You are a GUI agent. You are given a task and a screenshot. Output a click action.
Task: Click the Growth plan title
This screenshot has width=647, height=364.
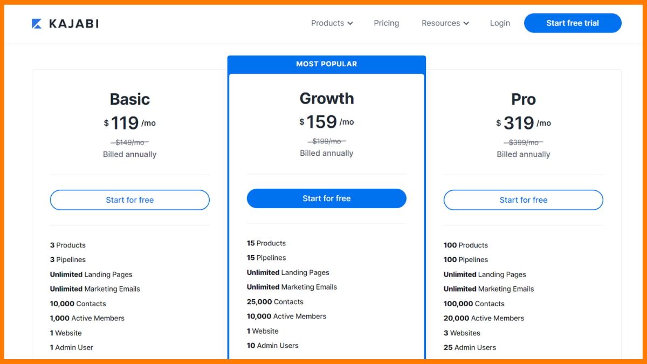327,98
